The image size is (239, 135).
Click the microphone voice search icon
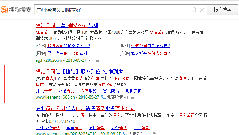(194, 10)
